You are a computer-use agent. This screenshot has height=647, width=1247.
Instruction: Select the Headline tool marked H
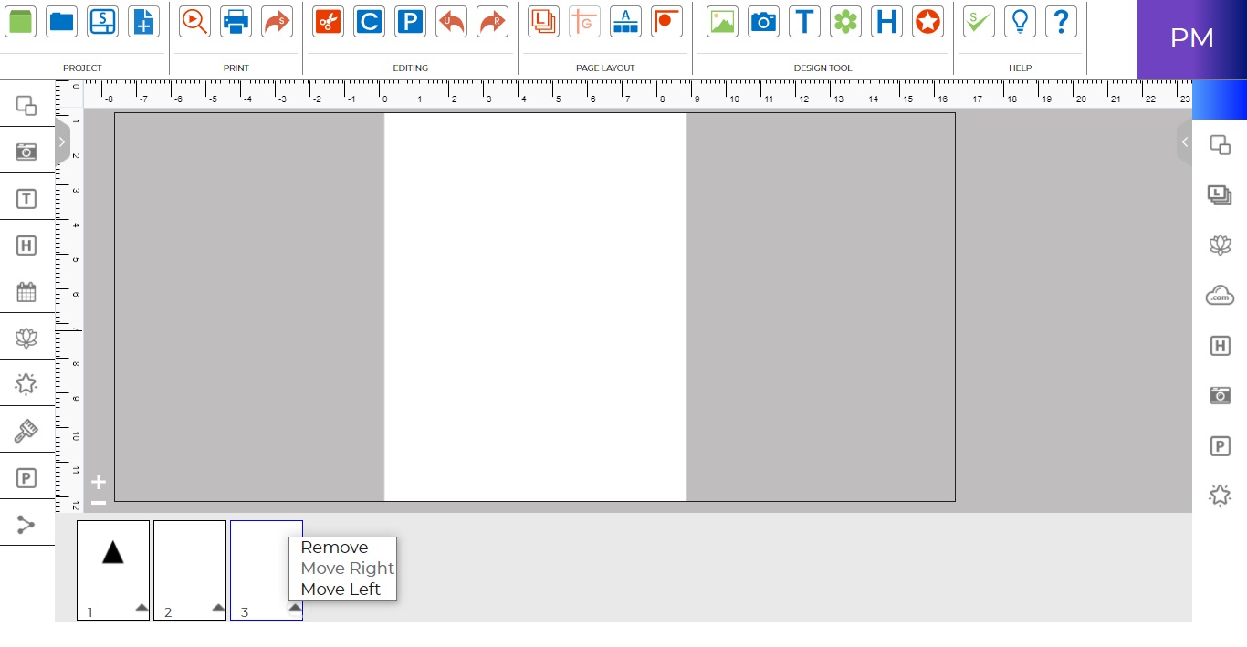click(x=886, y=21)
